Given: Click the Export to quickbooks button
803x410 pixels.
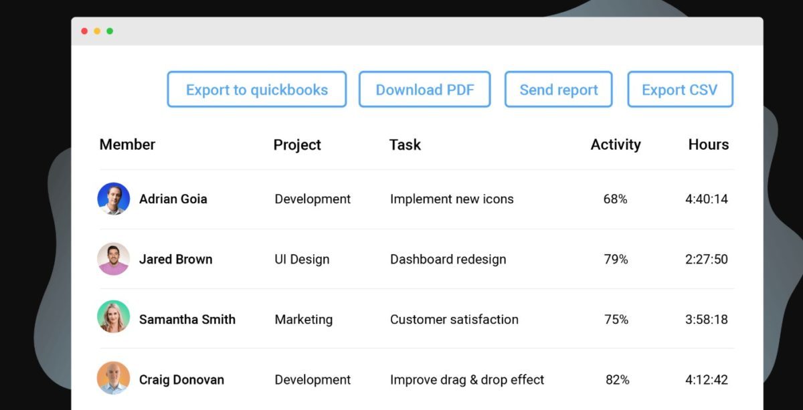Looking at the screenshot, I should 256,89.
